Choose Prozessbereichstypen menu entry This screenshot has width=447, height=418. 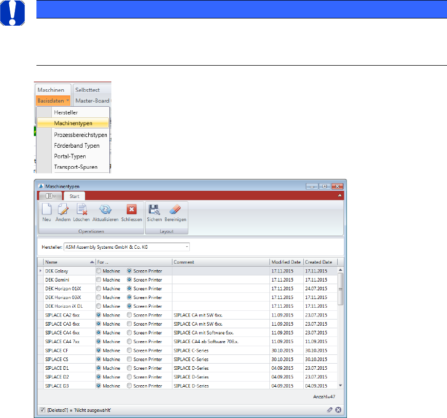[x=81, y=134]
